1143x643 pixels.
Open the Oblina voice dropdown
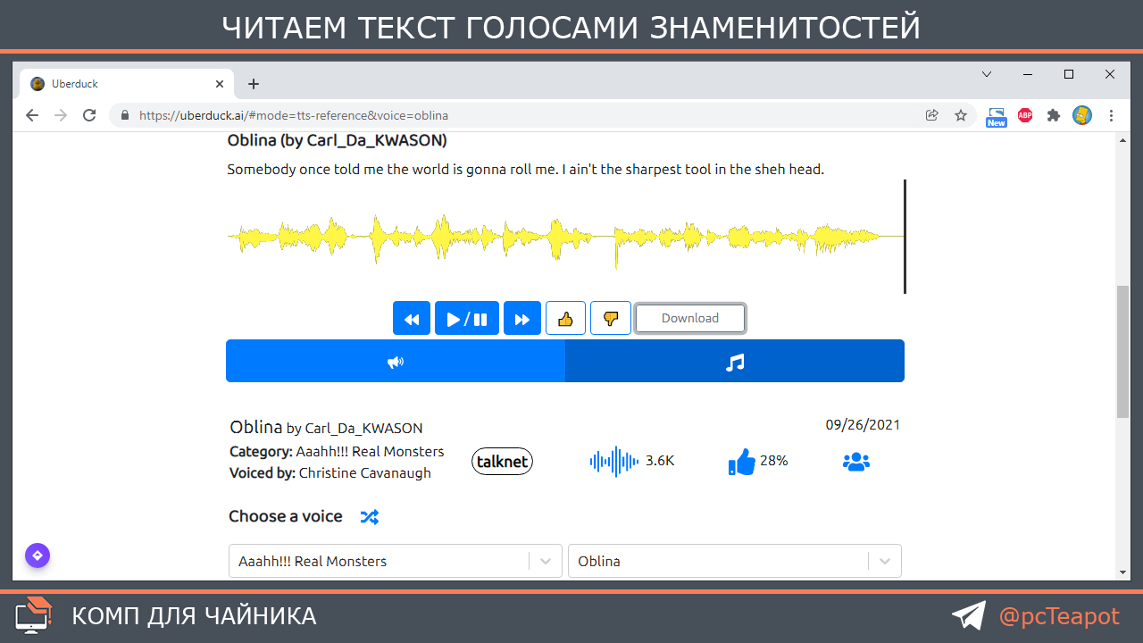[x=735, y=561]
